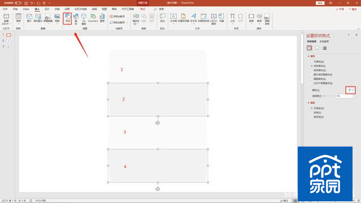Image resolution: width=361 pixels, height=203 pixels.
Task: Insert a chart from the ribbon
Action: [102, 17]
